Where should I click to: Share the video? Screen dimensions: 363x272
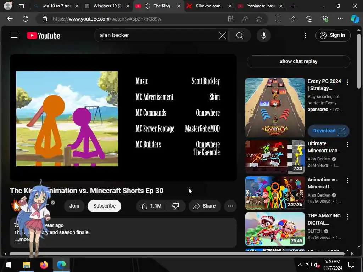pyautogui.click(x=205, y=206)
